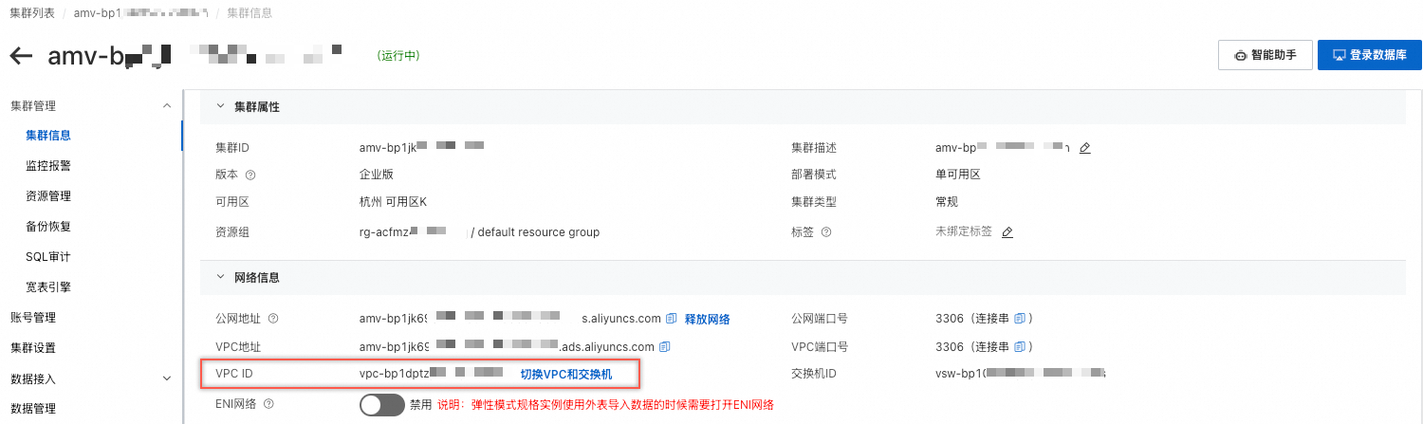Open SQL审计 in the sidebar
The width and height of the screenshot is (1423, 424).
tap(48, 257)
